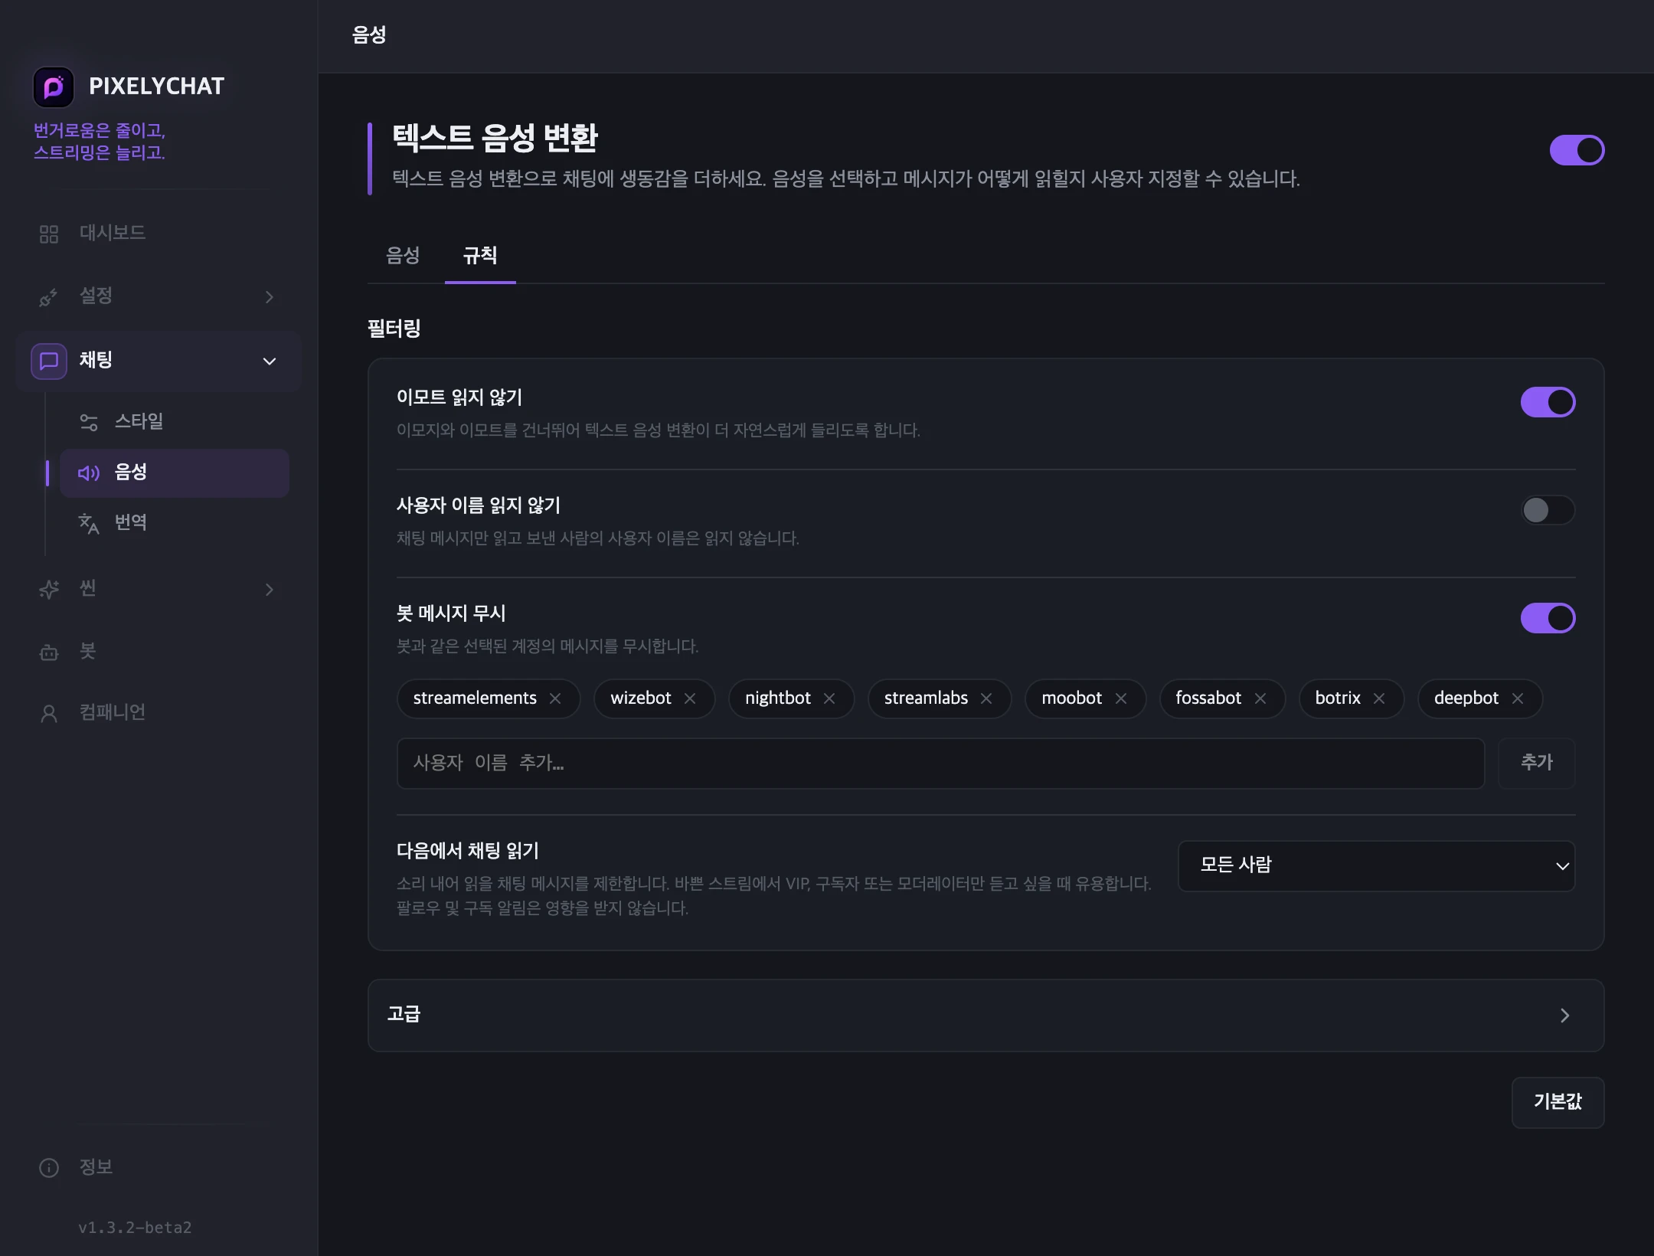Click the 추가 button

pos(1537,763)
